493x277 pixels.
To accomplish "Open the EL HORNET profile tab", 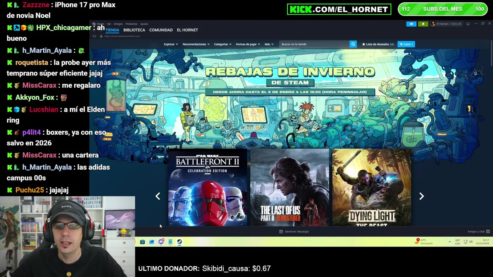I will [x=187, y=30].
